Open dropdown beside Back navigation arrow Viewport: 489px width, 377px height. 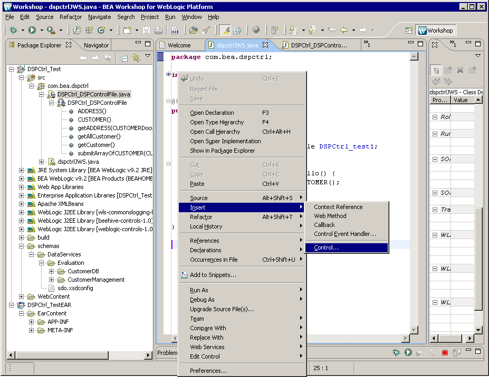(x=353, y=31)
